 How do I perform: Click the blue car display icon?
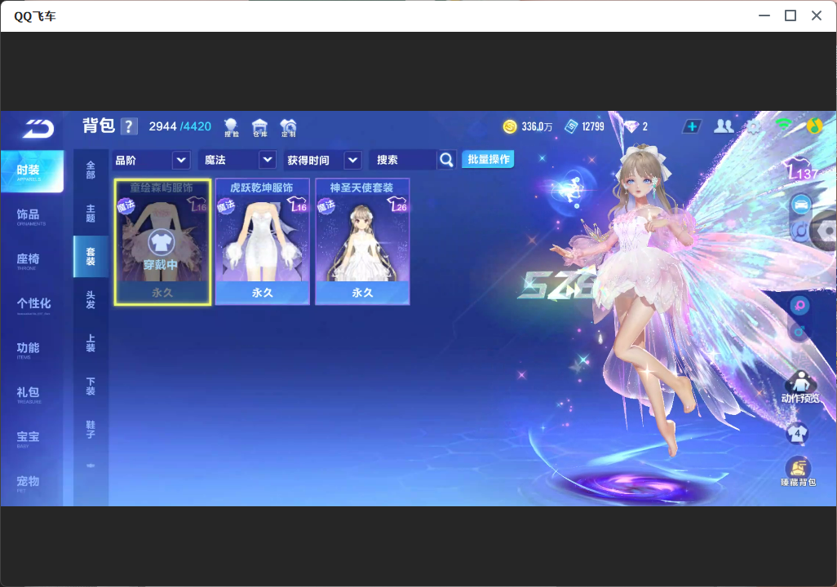click(x=801, y=205)
